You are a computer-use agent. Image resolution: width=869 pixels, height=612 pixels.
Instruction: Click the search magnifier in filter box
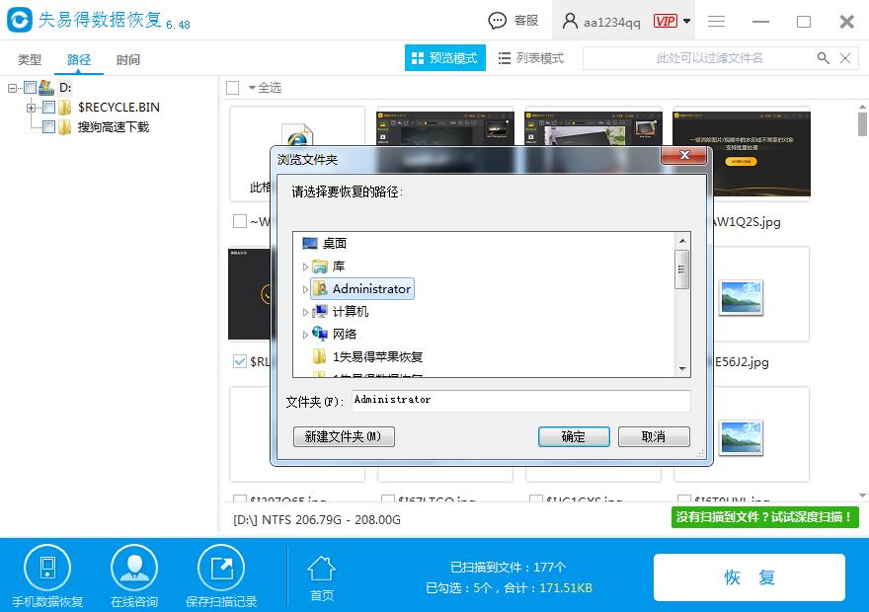point(823,58)
